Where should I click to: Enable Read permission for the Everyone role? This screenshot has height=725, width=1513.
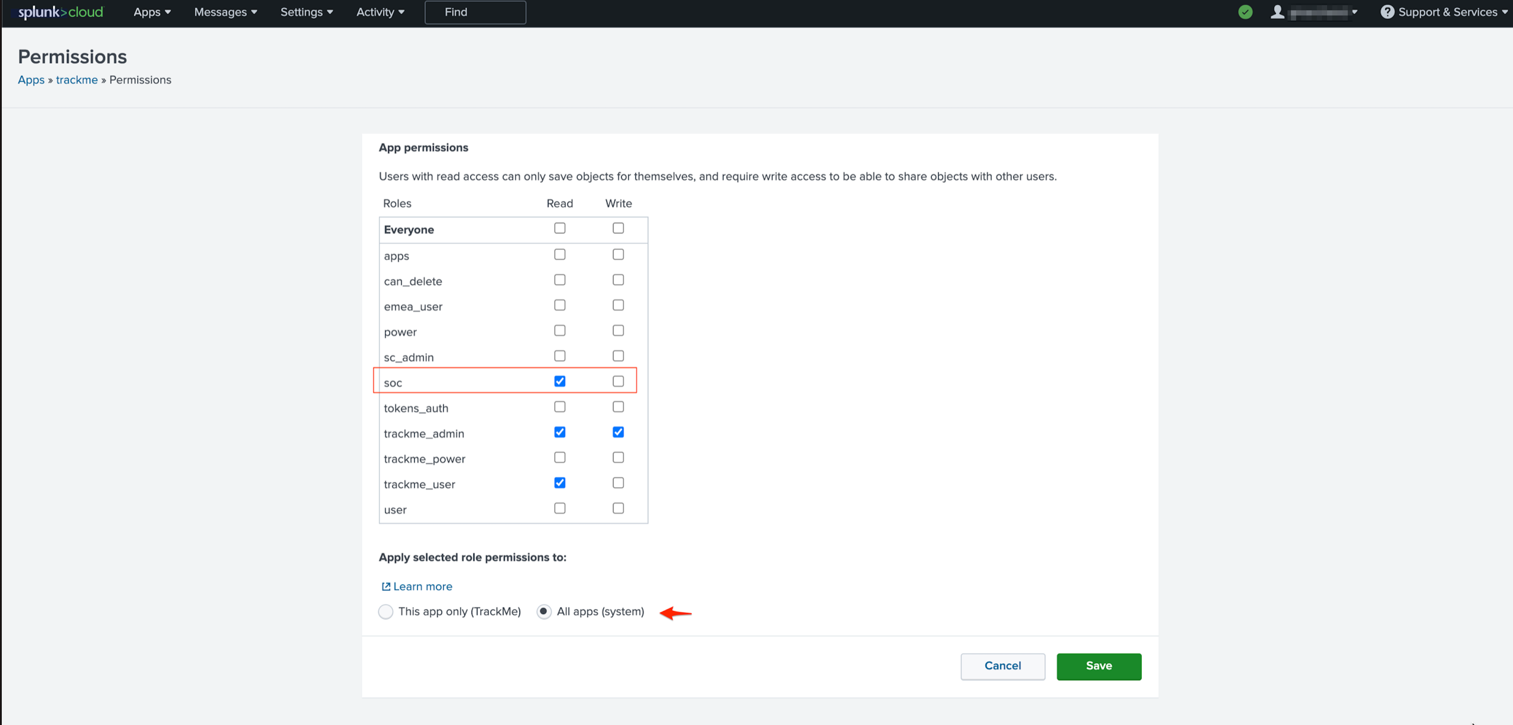[559, 228]
